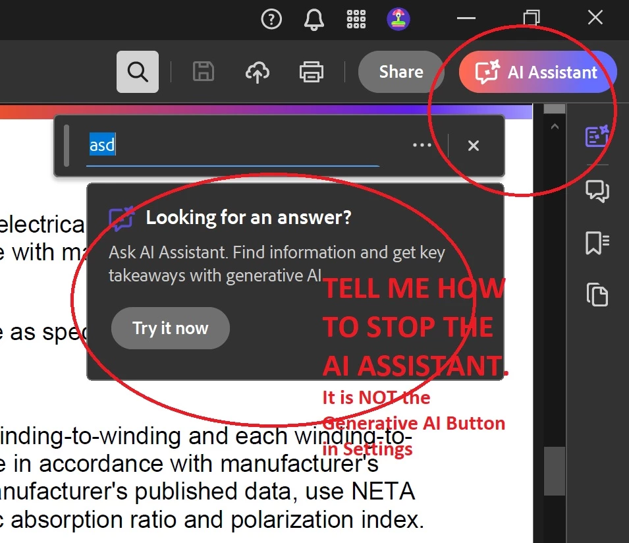Click the Share button
Image resolution: width=629 pixels, height=543 pixels.
pos(400,72)
